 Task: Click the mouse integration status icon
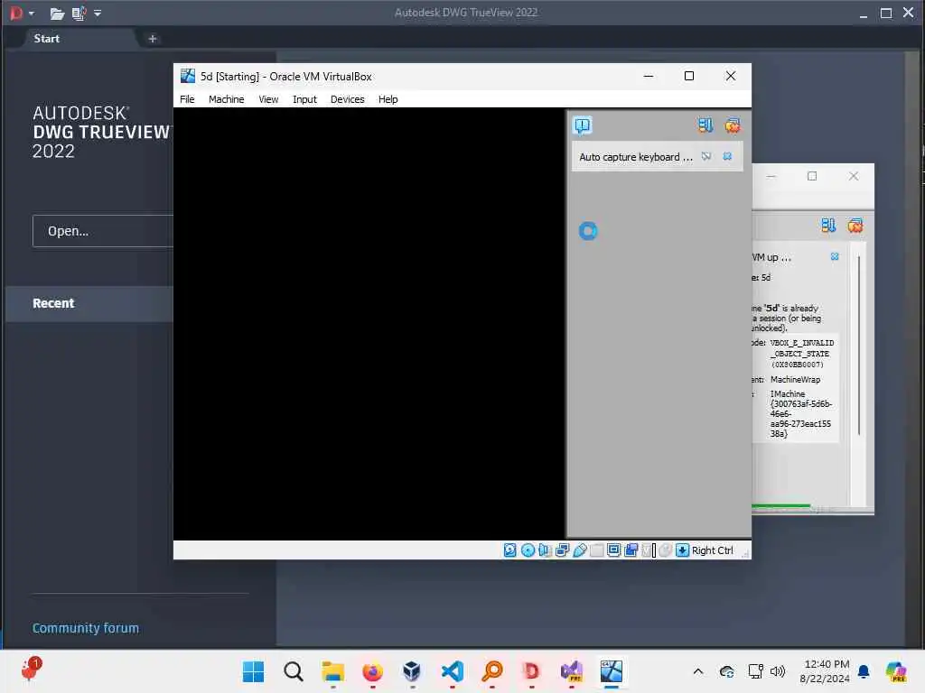666,550
